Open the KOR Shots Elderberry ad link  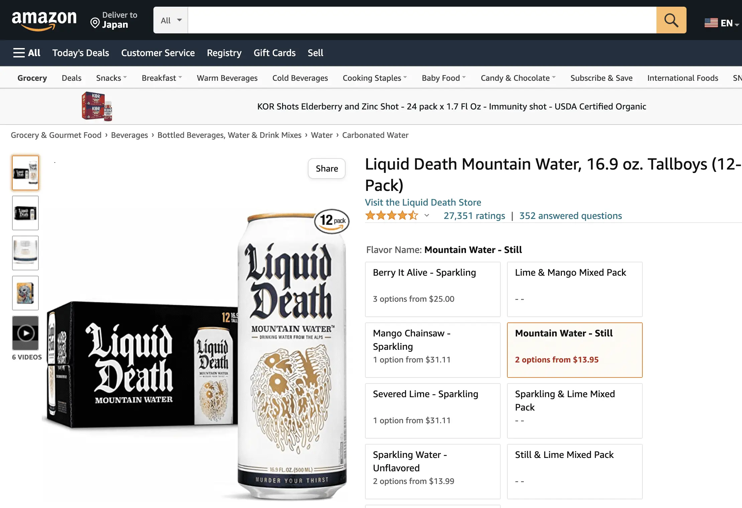(x=452, y=106)
